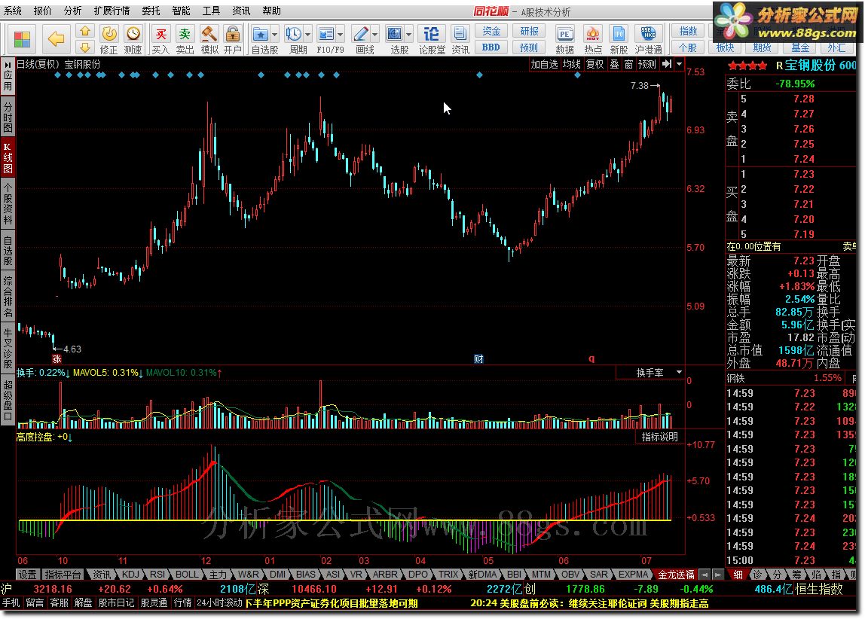The width and height of the screenshot is (865, 619).
Task: Open the 自选股 star folder icon
Action: (261, 34)
